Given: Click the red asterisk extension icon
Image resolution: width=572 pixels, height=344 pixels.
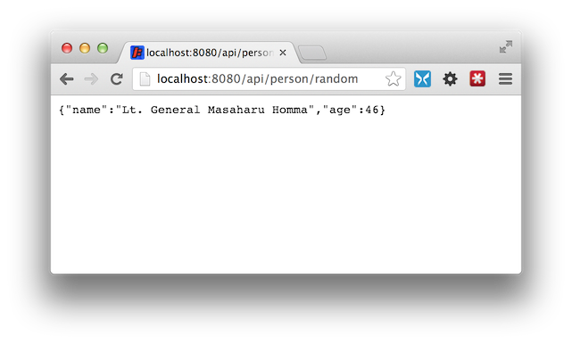Looking at the screenshot, I should 477,78.
